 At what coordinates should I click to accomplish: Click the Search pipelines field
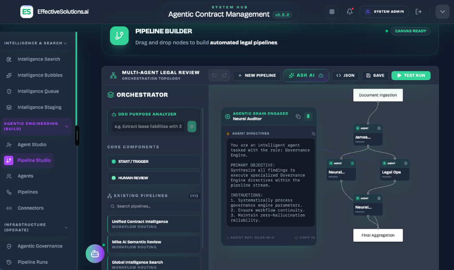(154, 206)
